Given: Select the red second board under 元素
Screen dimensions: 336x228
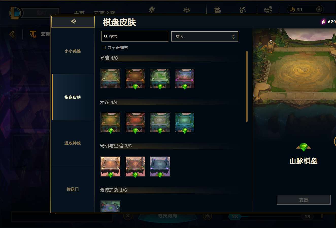Looking at the screenshot, I should [x=135, y=122].
